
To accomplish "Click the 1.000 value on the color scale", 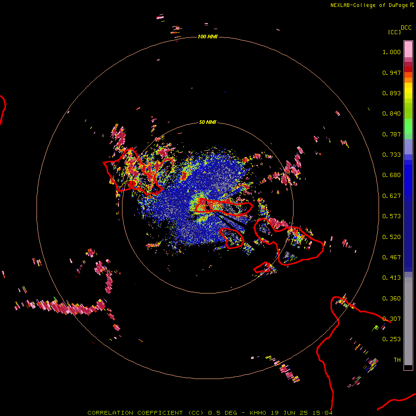I will [392, 52].
